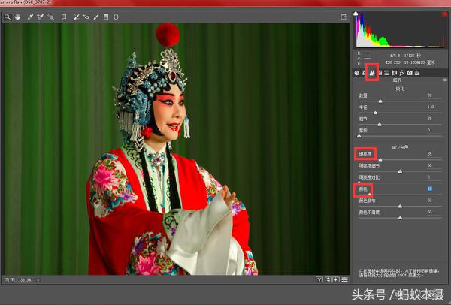Open the Tone Curve panel tab
This screenshot has height=305, width=451.
tap(364, 73)
